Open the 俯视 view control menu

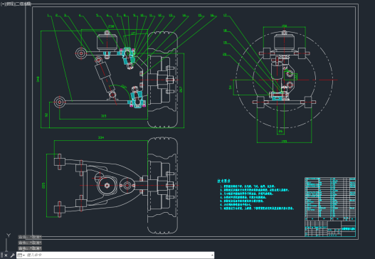coord(9,4)
